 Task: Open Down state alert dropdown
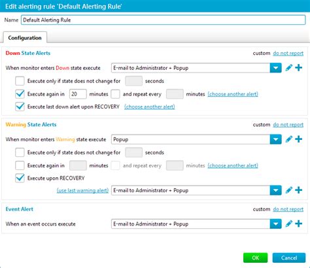click(275, 68)
